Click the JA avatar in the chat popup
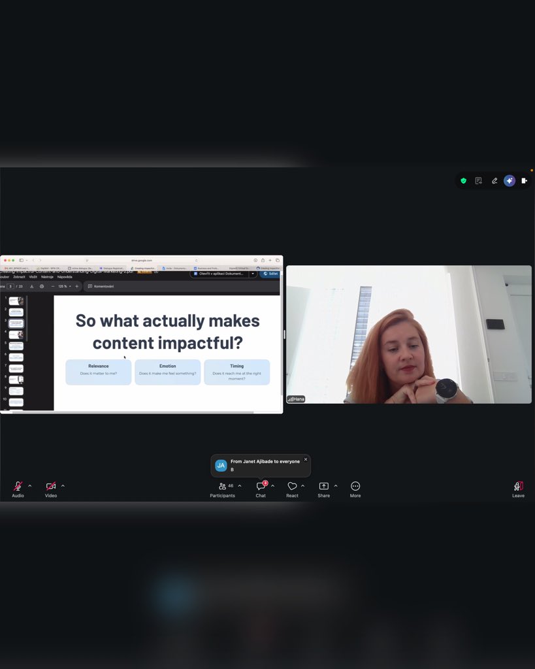The image size is (535, 669). tap(221, 465)
